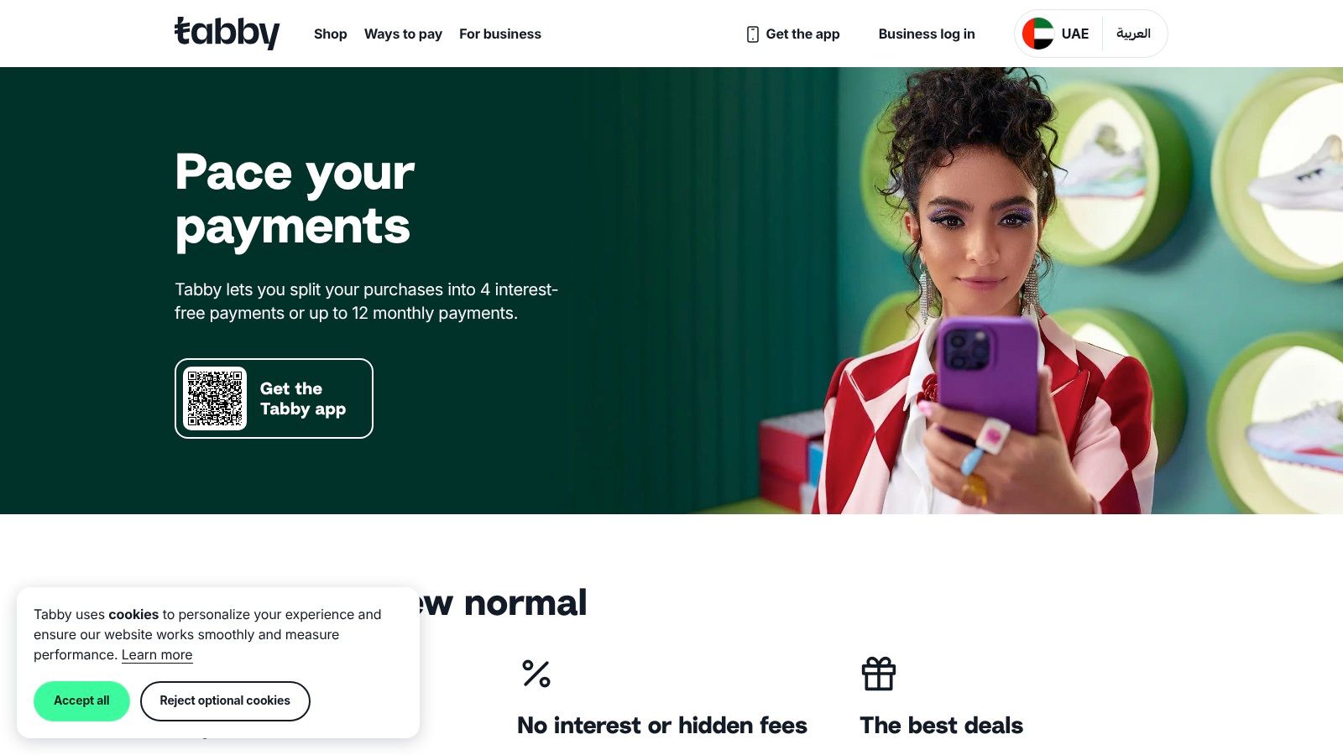Select the Get the app link
The image size is (1343, 755).
(793, 34)
